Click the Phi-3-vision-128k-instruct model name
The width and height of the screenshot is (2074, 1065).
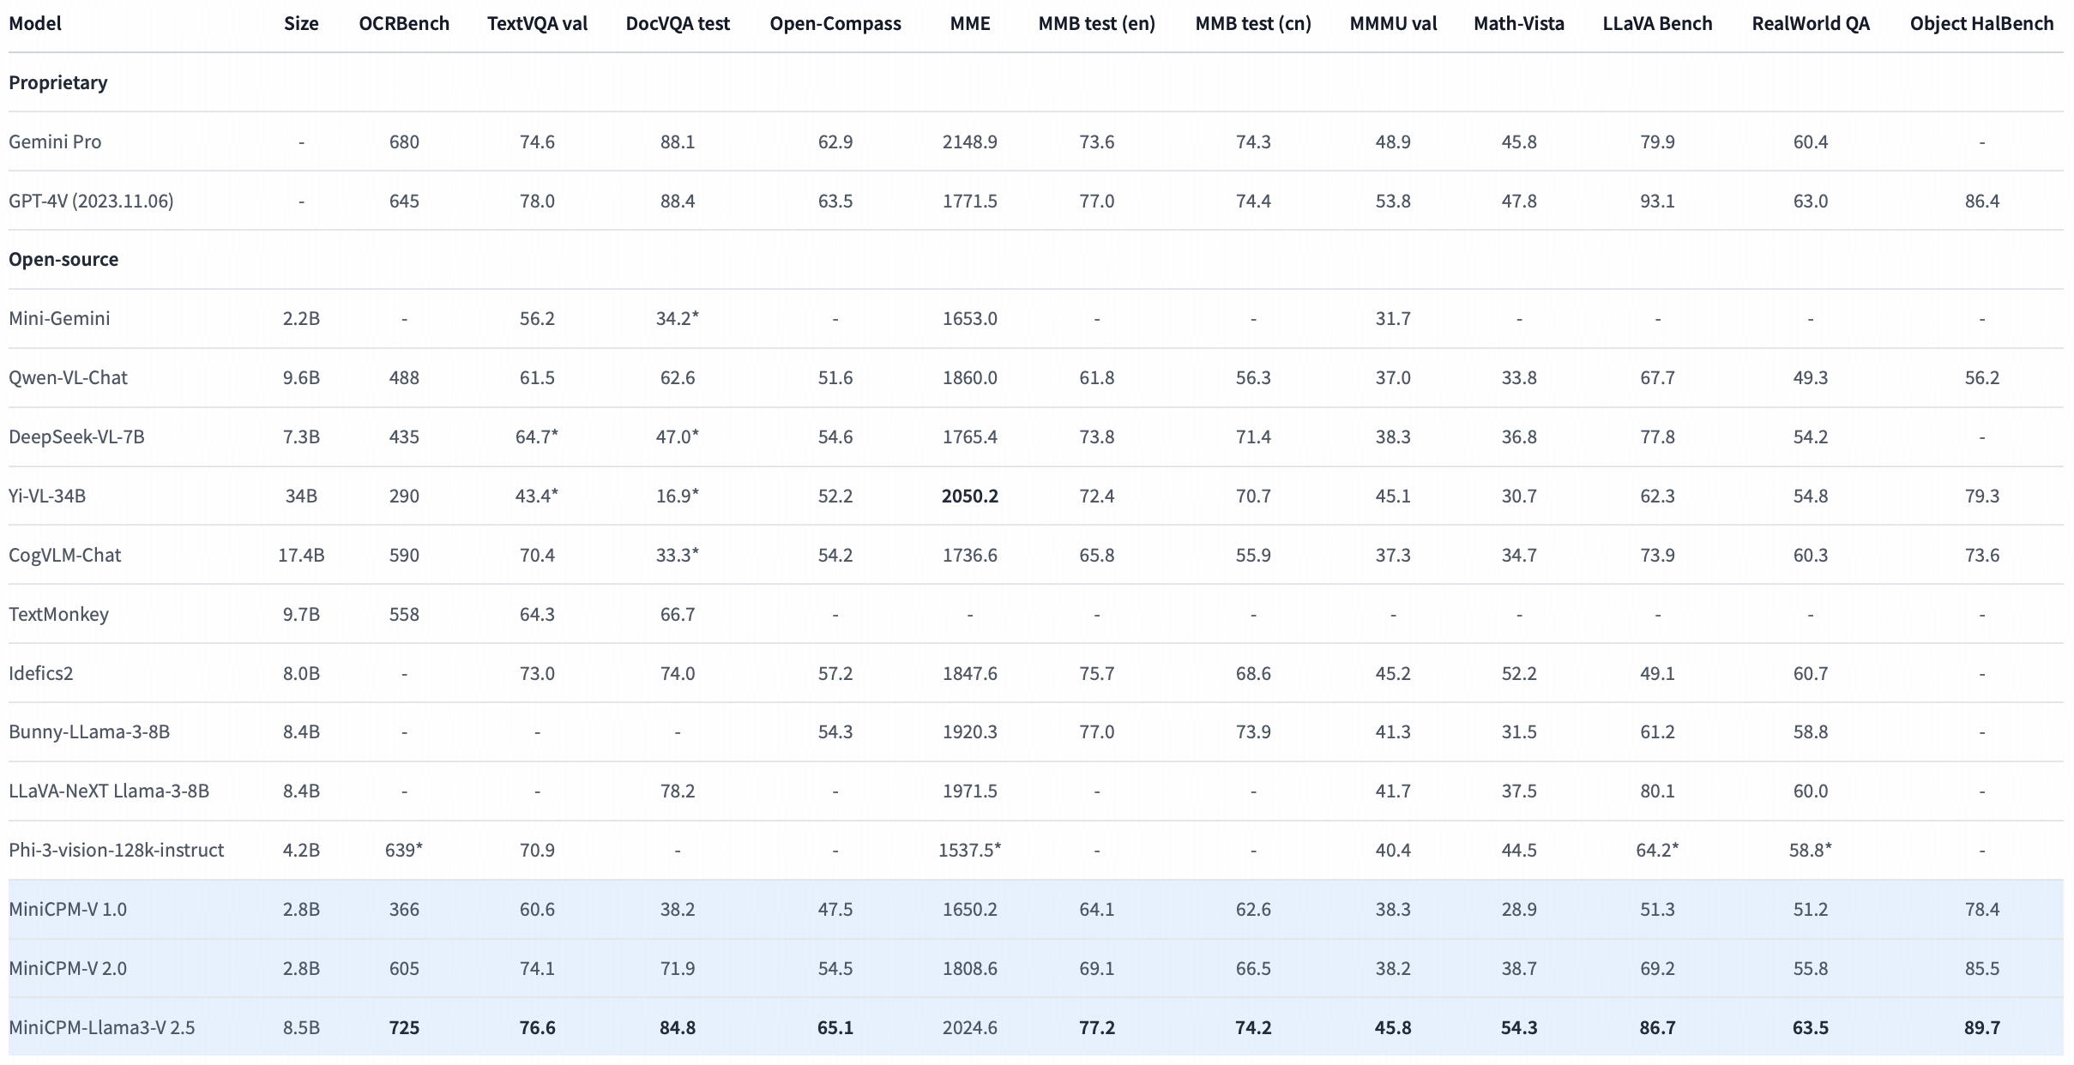[x=116, y=851]
